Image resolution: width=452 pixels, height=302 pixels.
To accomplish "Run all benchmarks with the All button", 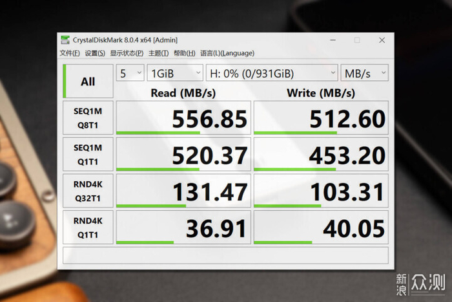I will 88,81.
